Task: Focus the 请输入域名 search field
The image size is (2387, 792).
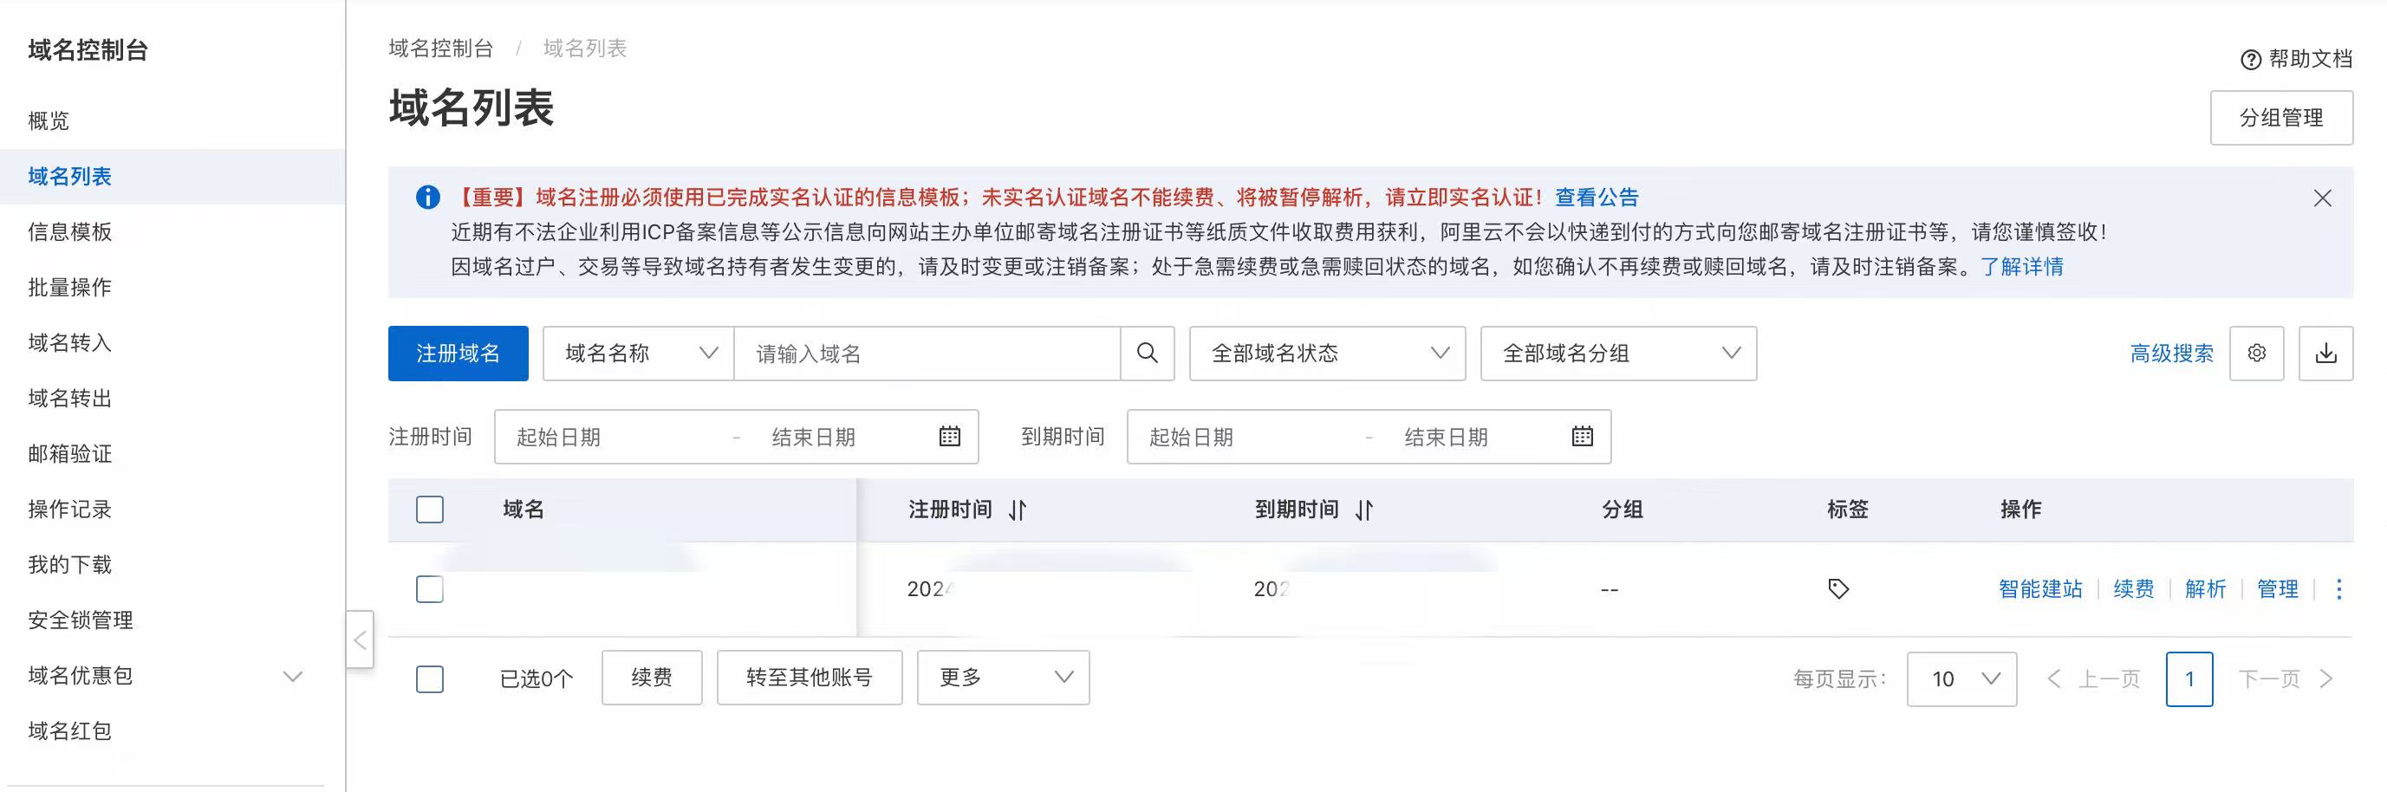Action: [927, 353]
